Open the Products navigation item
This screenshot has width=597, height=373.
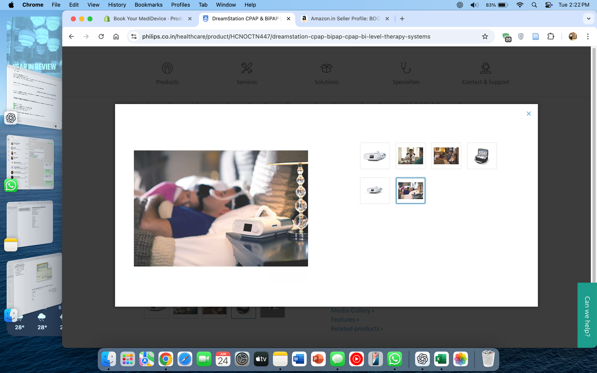[167, 74]
